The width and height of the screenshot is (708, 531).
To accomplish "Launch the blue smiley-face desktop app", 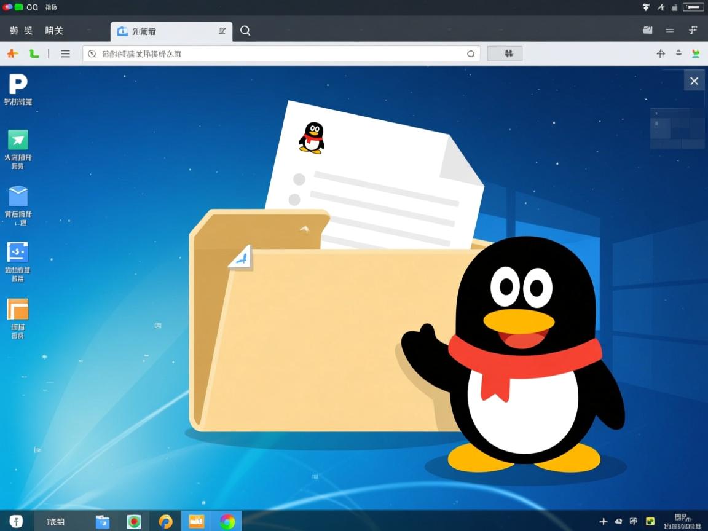I will (x=18, y=252).
